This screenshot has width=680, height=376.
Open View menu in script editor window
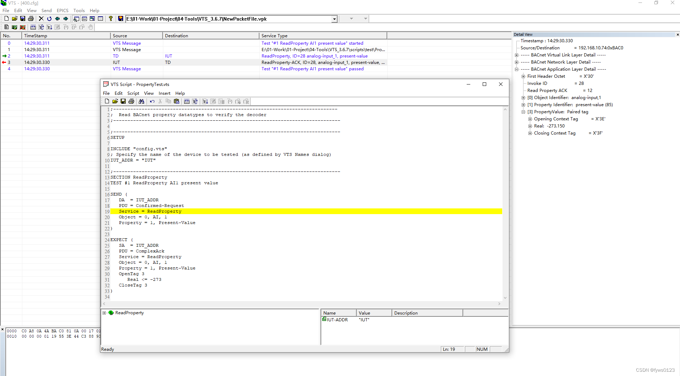149,93
